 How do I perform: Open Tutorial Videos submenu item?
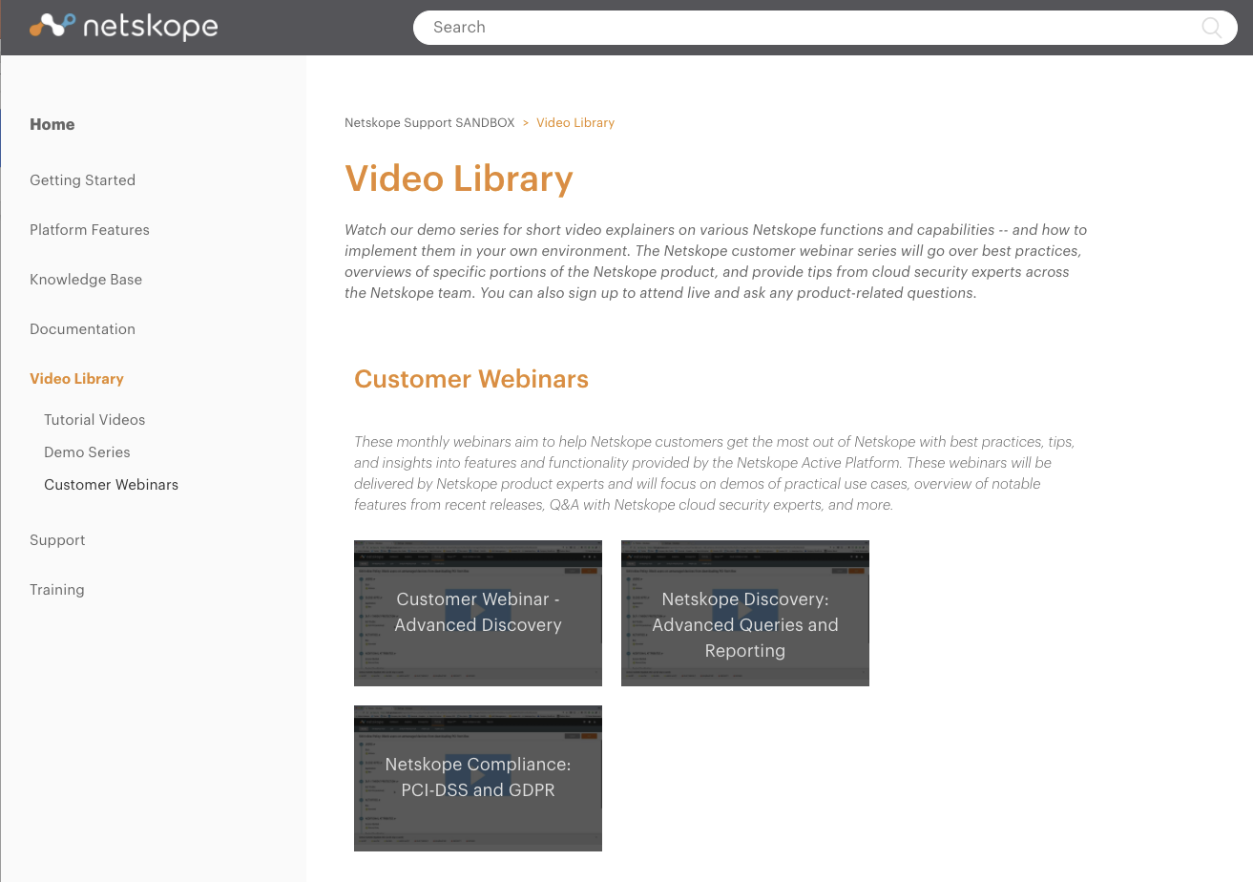pyautogui.click(x=94, y=420)
